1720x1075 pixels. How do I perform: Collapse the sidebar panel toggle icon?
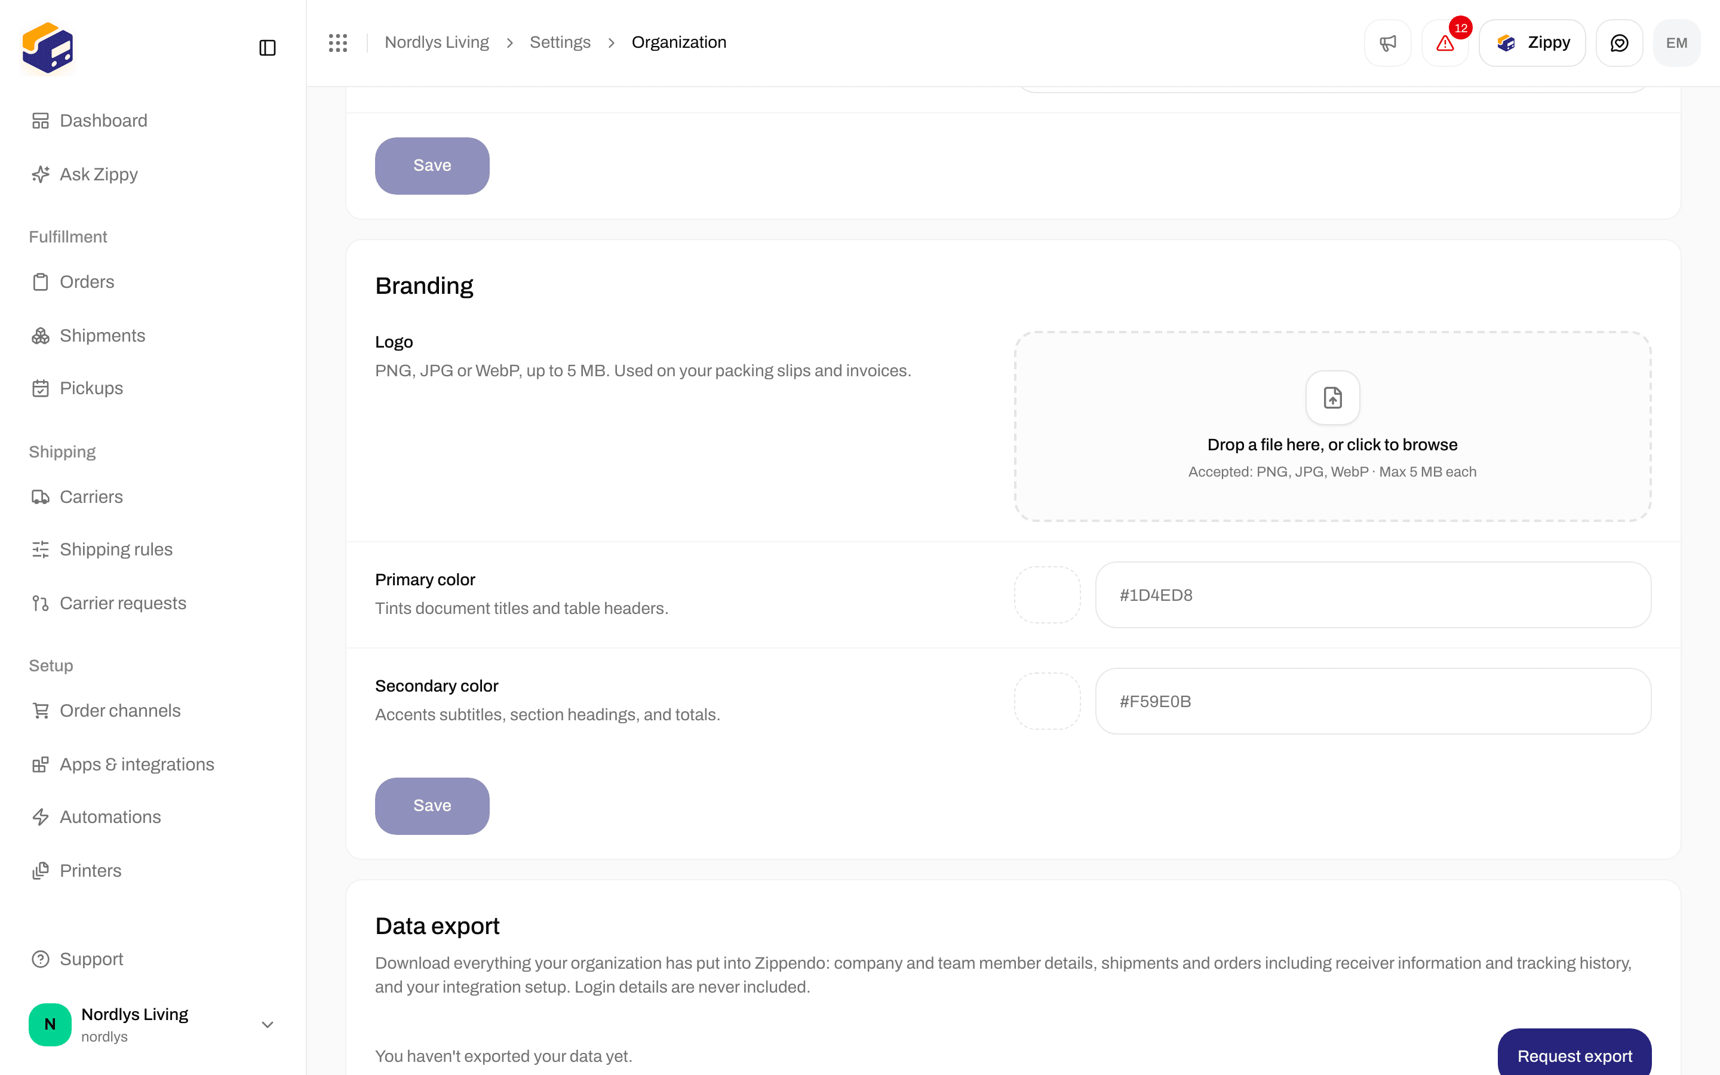click(x=267, y=48)
